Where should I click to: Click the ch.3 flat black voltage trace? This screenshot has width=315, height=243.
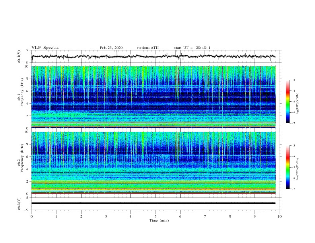[x=154, y=203]
